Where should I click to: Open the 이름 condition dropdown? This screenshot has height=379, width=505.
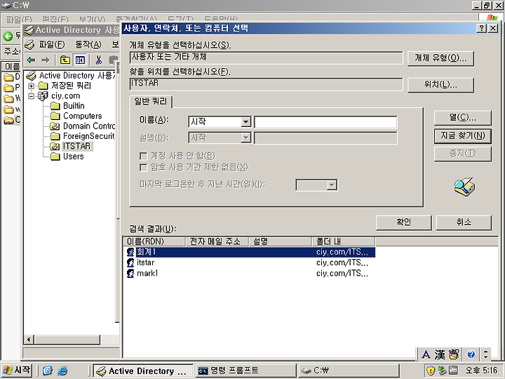click(x=245, y=122)
